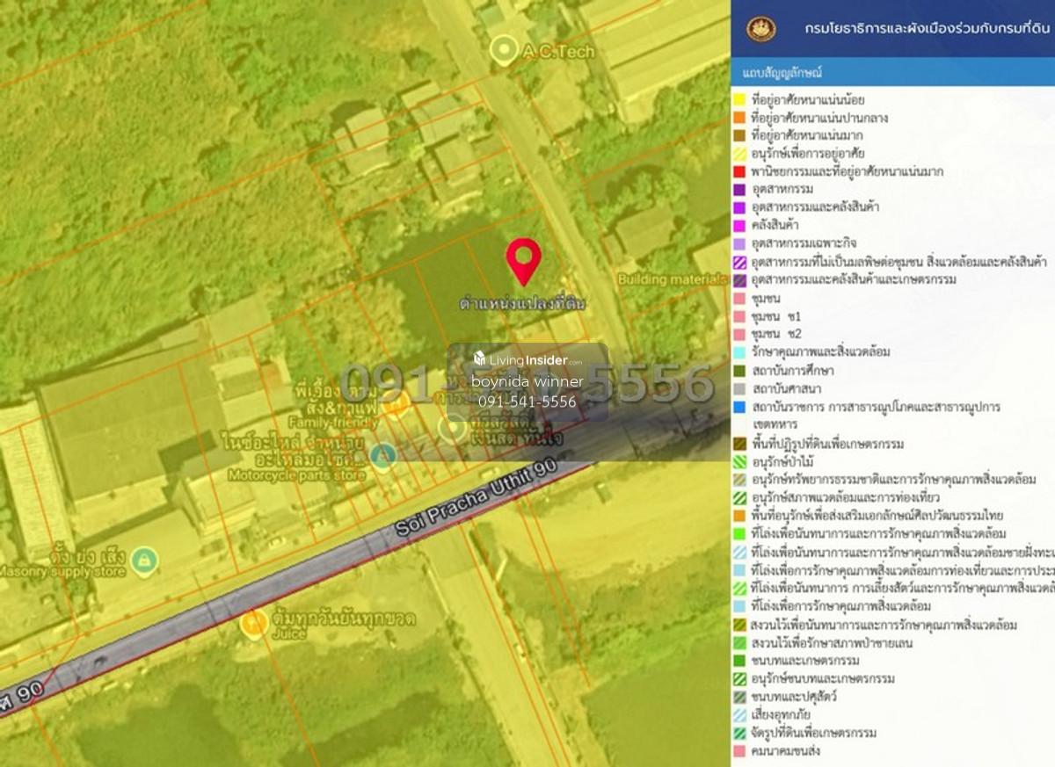Click yellow swatch for ที่อยู่อาศัยหนาแน่นน้อย
This screenshot has height=767, width=1055.
pyautogui.click(x=739, y=99)
